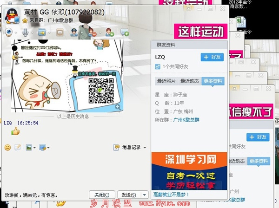This screenshot has width=279, height=208.
Task: Click the 来自群: 广州K歌总群 label
Action: (51, 20)
